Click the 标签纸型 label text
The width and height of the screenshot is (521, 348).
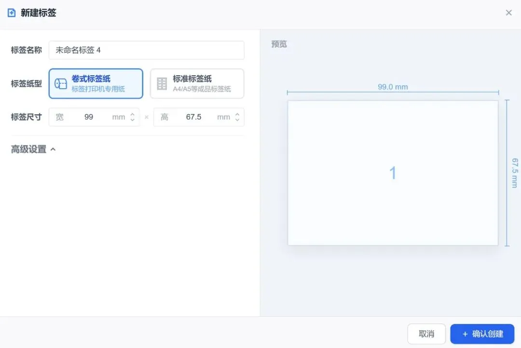pos(26,84)
